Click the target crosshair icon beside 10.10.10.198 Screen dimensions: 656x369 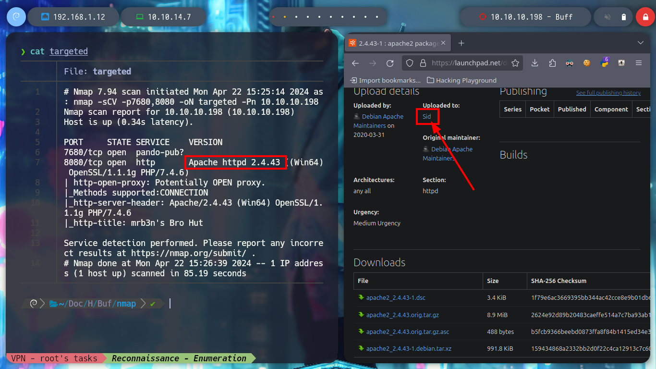pos(483,17)
